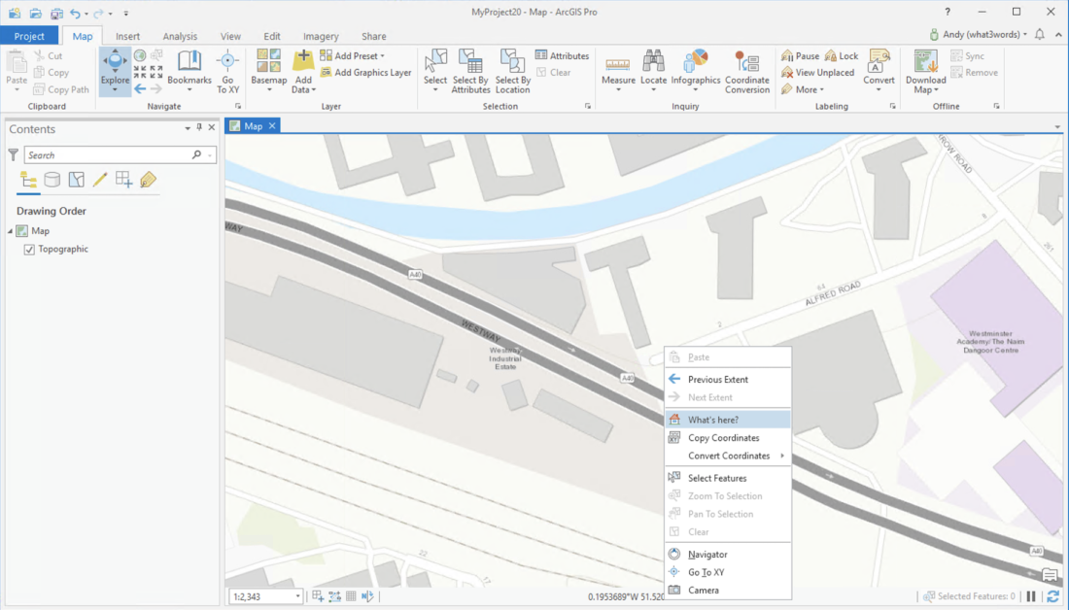
Task: Click Add Graphics Layer button
Action: 365,72
